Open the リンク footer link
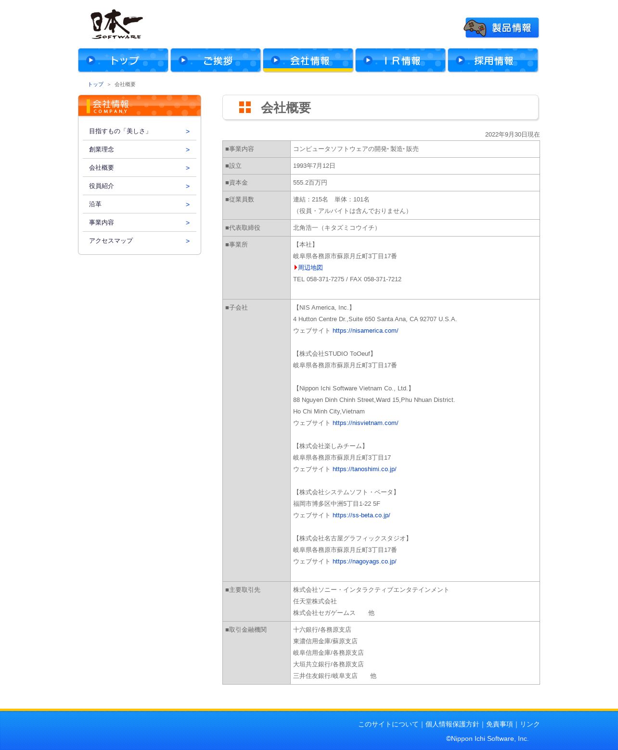Viewport: 618px width, 750px height. coord(530,725)
